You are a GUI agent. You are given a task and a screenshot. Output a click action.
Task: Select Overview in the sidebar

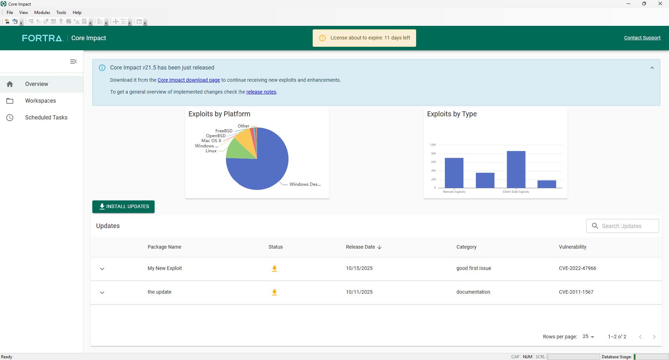coord(42,84)
